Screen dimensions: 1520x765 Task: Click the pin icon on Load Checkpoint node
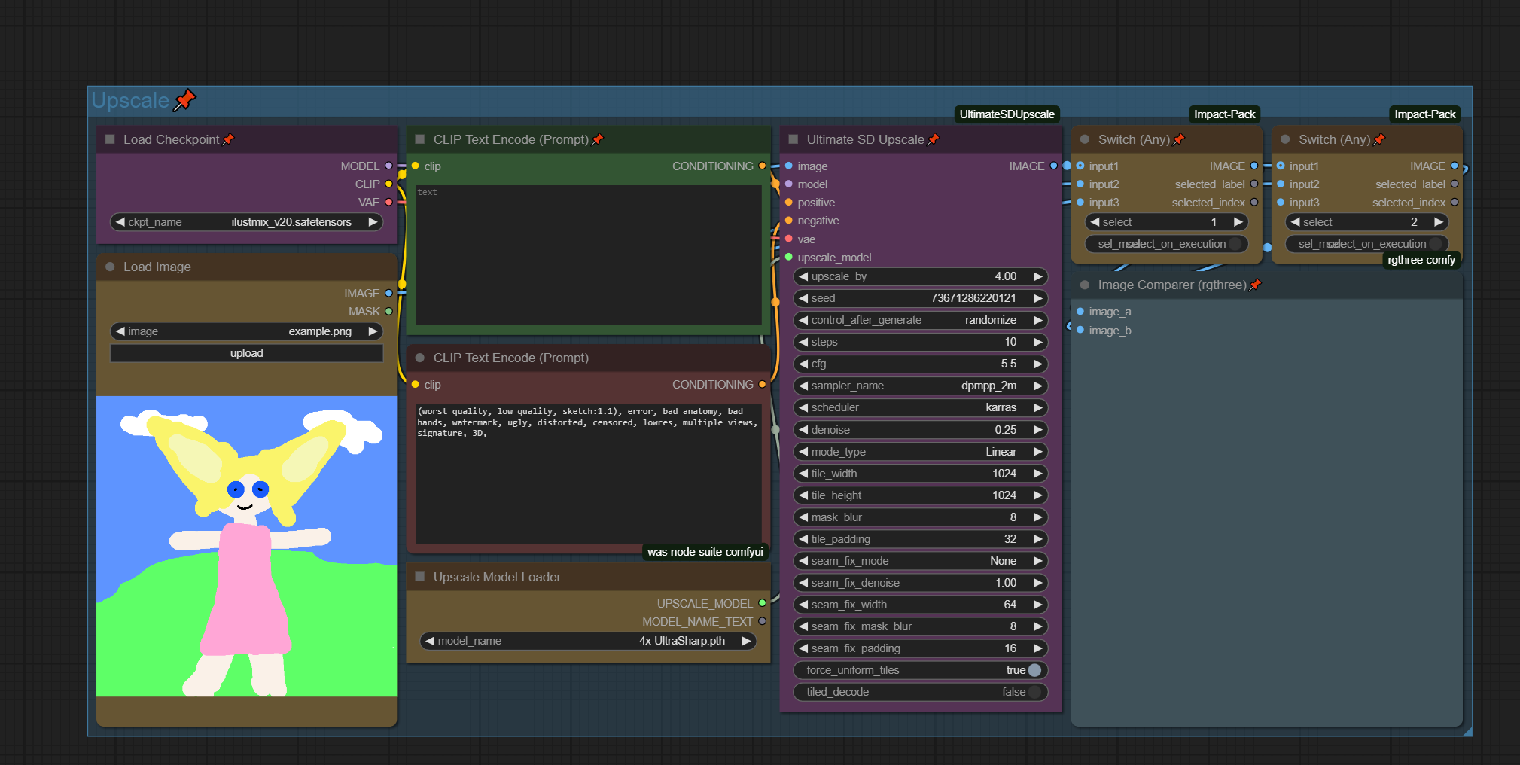click(x=229, y=139)
